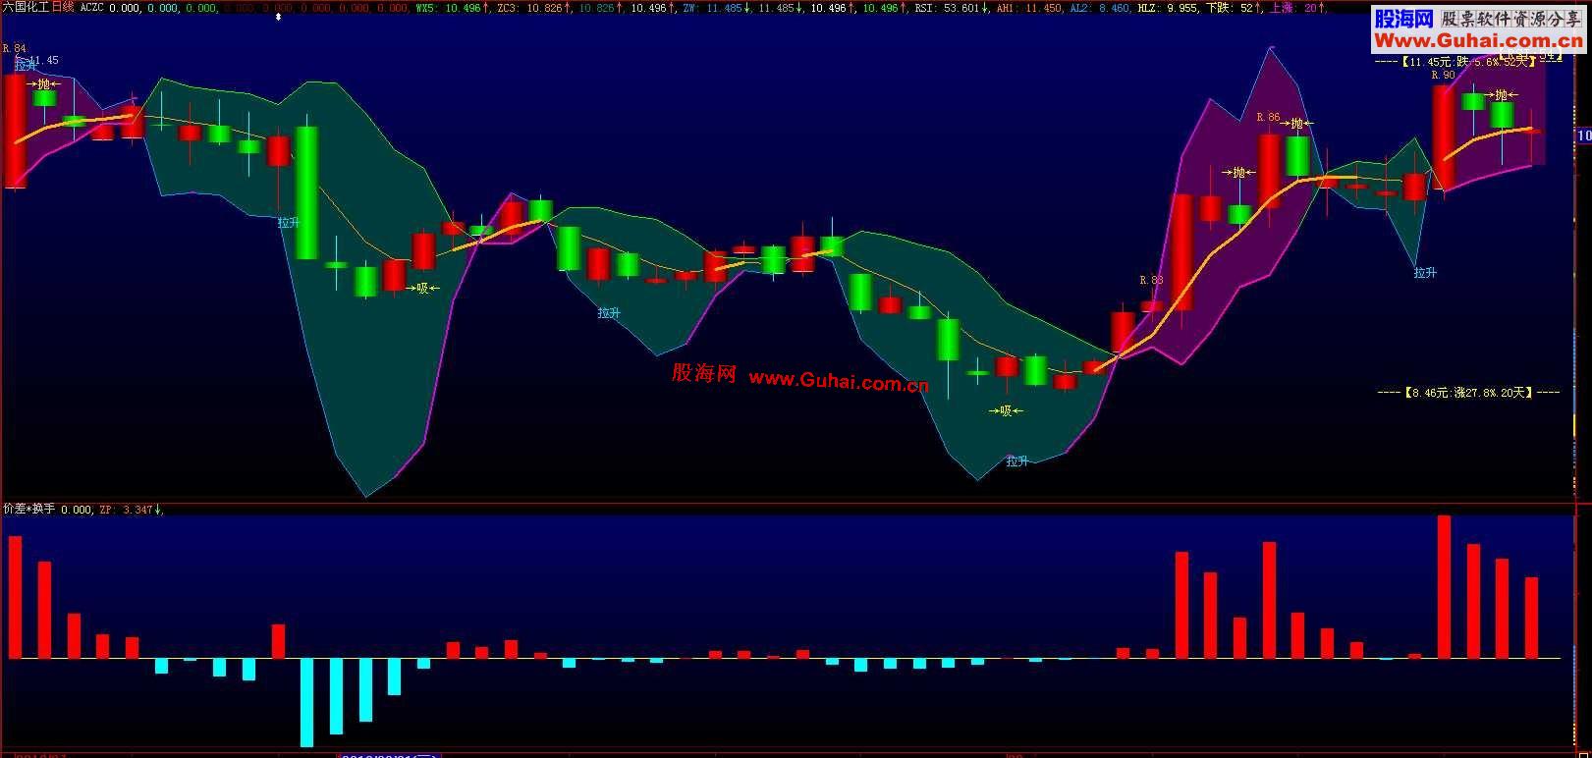Select the 抛 marker below the R.86 label
Viewport: 1592px width, 758px height.
point(1239,173)
